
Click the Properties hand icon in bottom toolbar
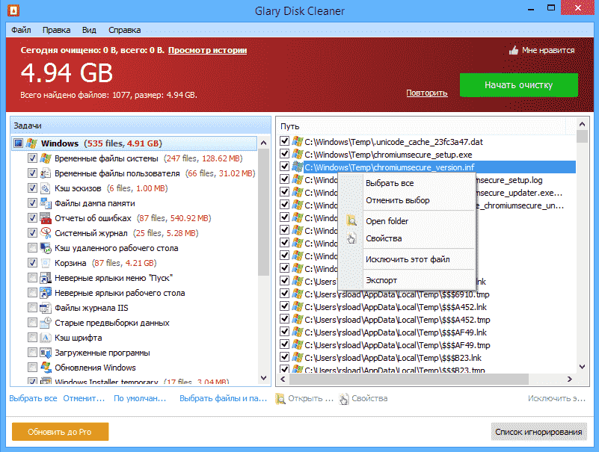tap(344, 399)
